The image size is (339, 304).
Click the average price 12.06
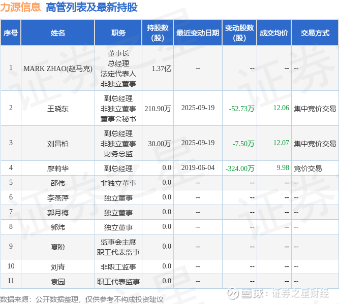(x=281, y=108)
